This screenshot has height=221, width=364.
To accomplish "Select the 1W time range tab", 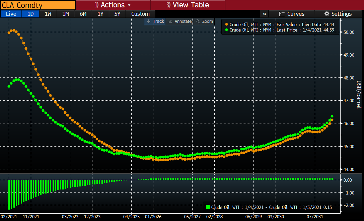I will (x=48, y=14).
